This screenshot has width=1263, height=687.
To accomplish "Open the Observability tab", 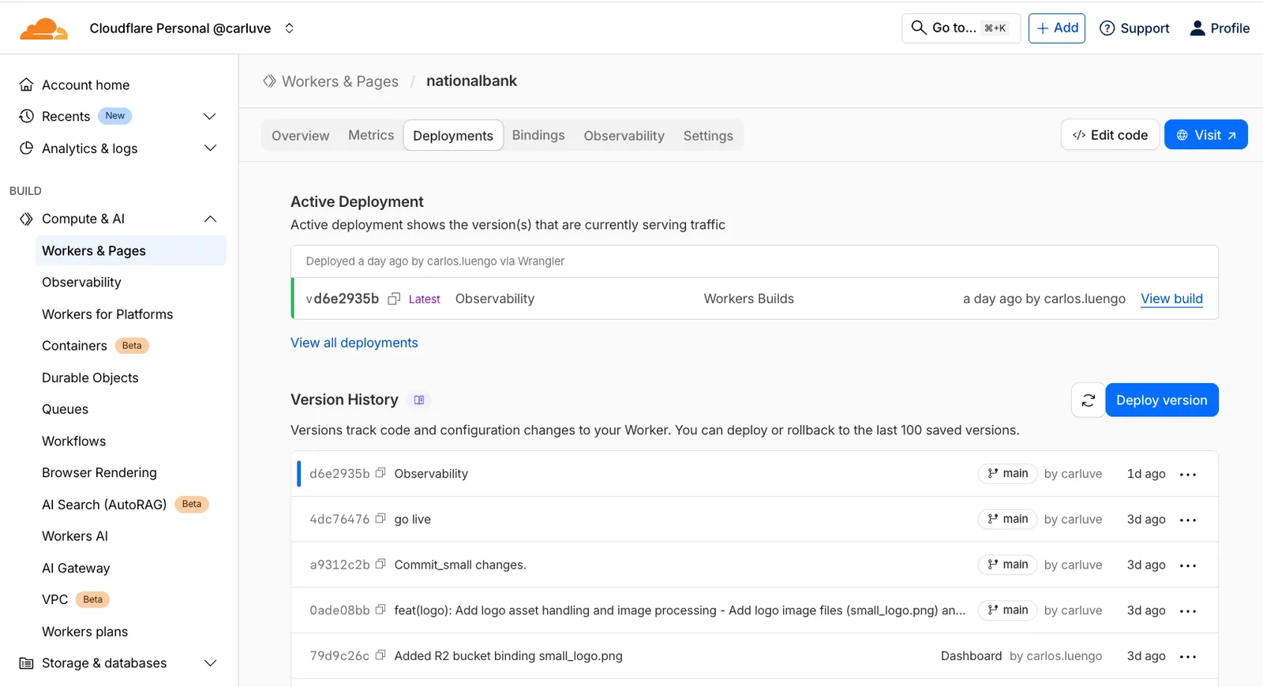I will (x=624, y=136).
